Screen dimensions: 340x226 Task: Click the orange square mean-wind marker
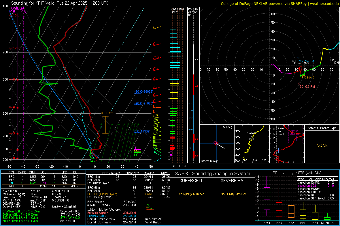click(x=304, y=77)
